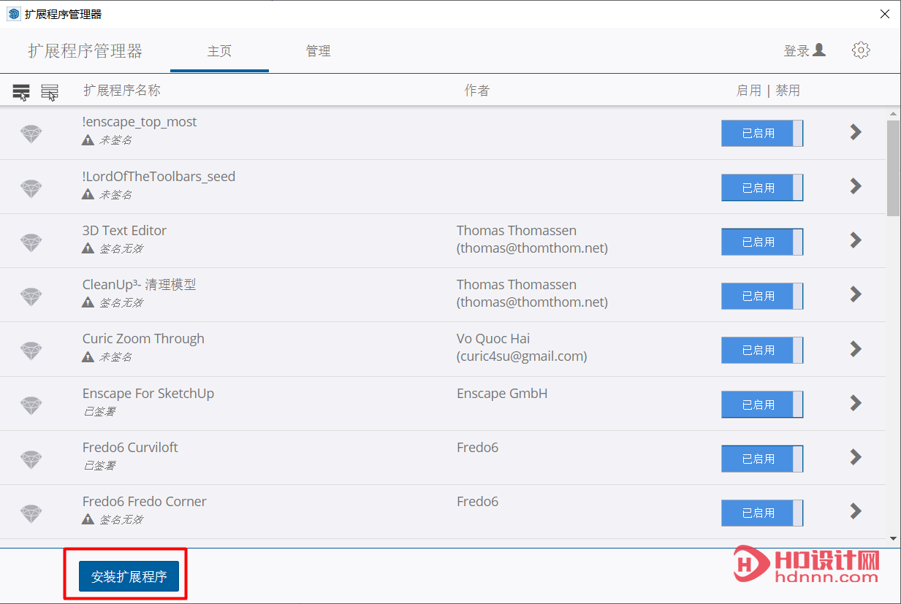Switch off Curic Zoom Through
This screenshot has height=604, width=901.
[762, 350]
